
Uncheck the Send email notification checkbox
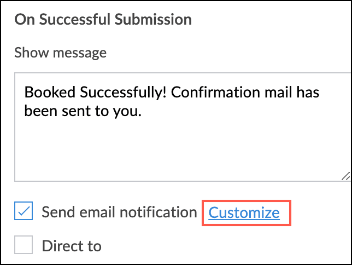pos(24,212)
